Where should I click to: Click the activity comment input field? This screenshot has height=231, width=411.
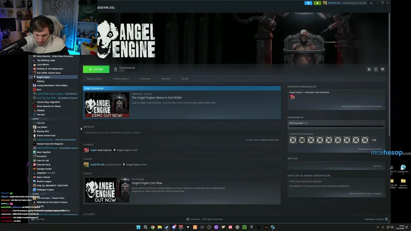pyautogui.click(x=181, y=133)
